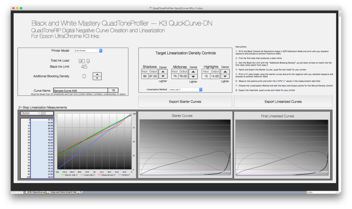The height and width of the screenshot is (209, 352).
Task: Make Shadows darker with up arrow
Action: 163,72
